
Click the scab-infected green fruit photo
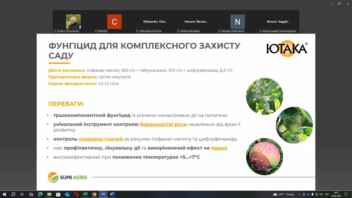click(x=294, y=125)
